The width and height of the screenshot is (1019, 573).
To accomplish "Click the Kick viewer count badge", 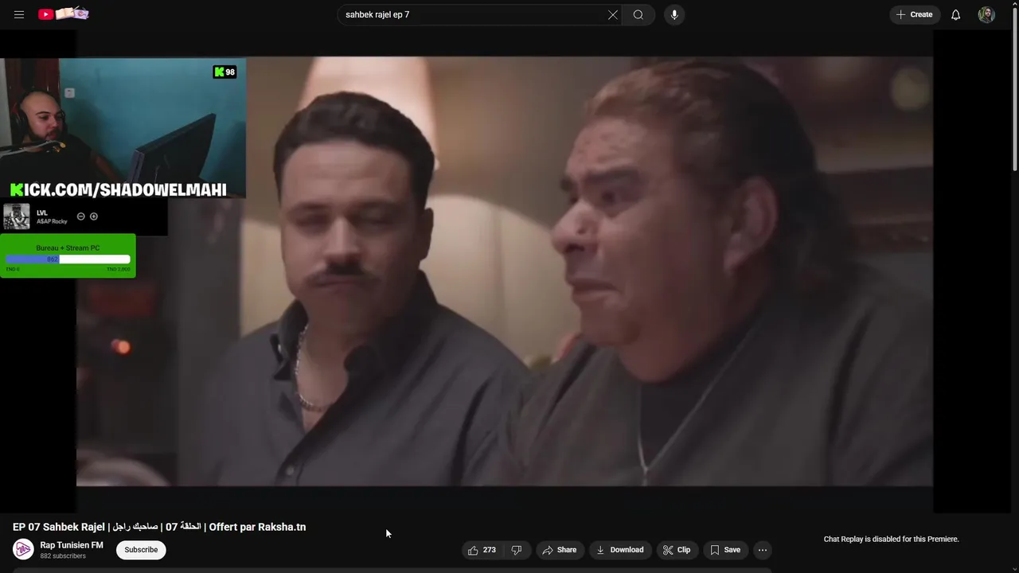I will tap(224, 72).
